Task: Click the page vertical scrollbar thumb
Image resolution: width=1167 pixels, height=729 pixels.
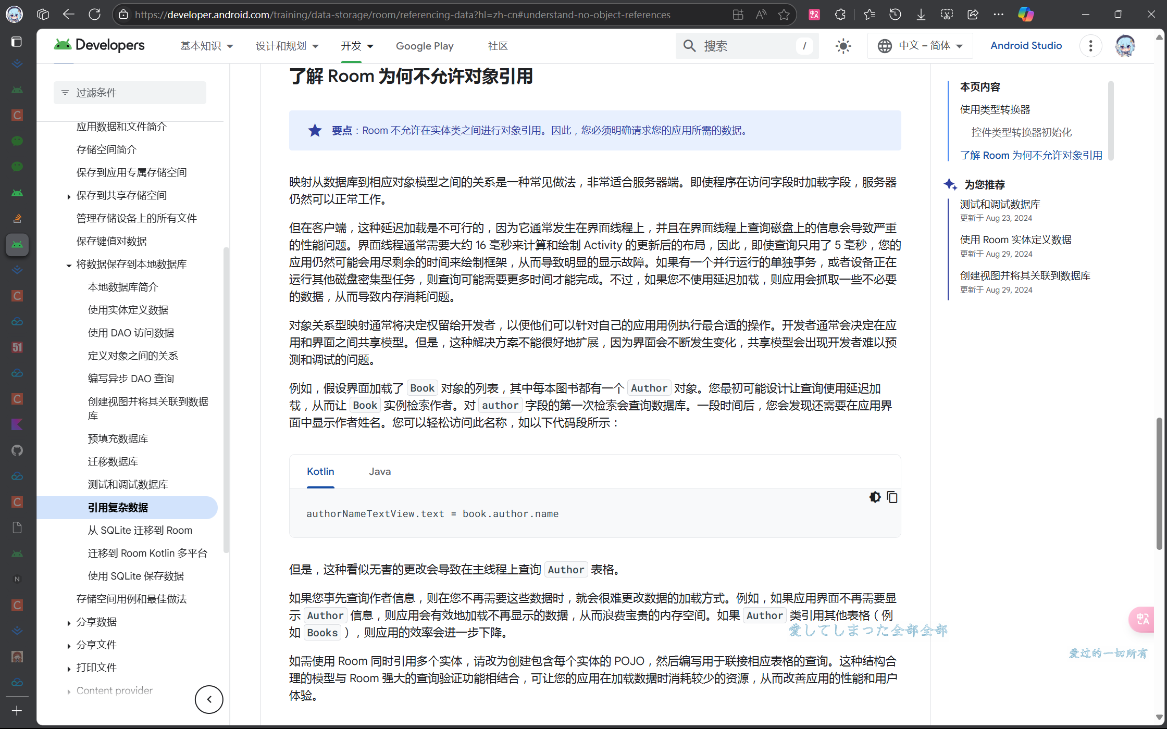Action: (1159, 483)
